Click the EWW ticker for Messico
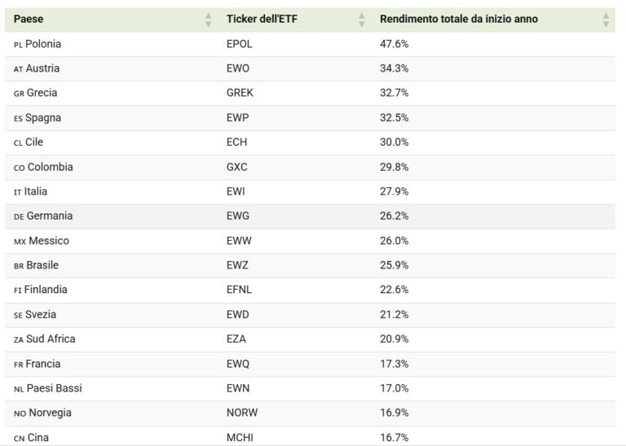The height and width of the screenshot is (446, 626). pyautogui.click(x=239, y=241)
